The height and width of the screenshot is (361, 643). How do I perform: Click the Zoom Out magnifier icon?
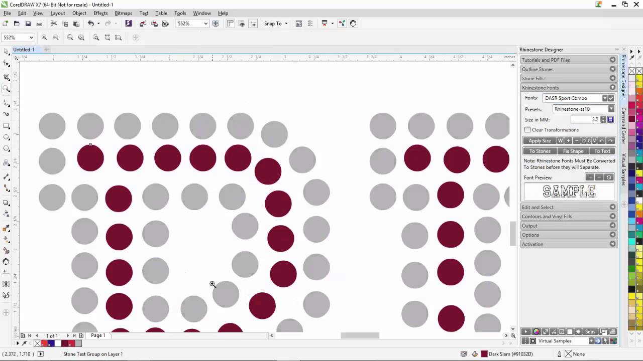click(56, 38)
